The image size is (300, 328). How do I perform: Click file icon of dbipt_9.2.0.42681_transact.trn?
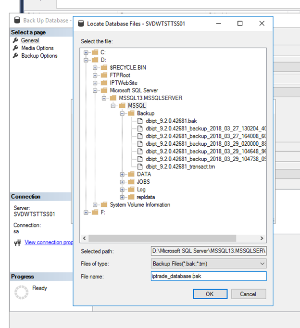pos(140,166)
